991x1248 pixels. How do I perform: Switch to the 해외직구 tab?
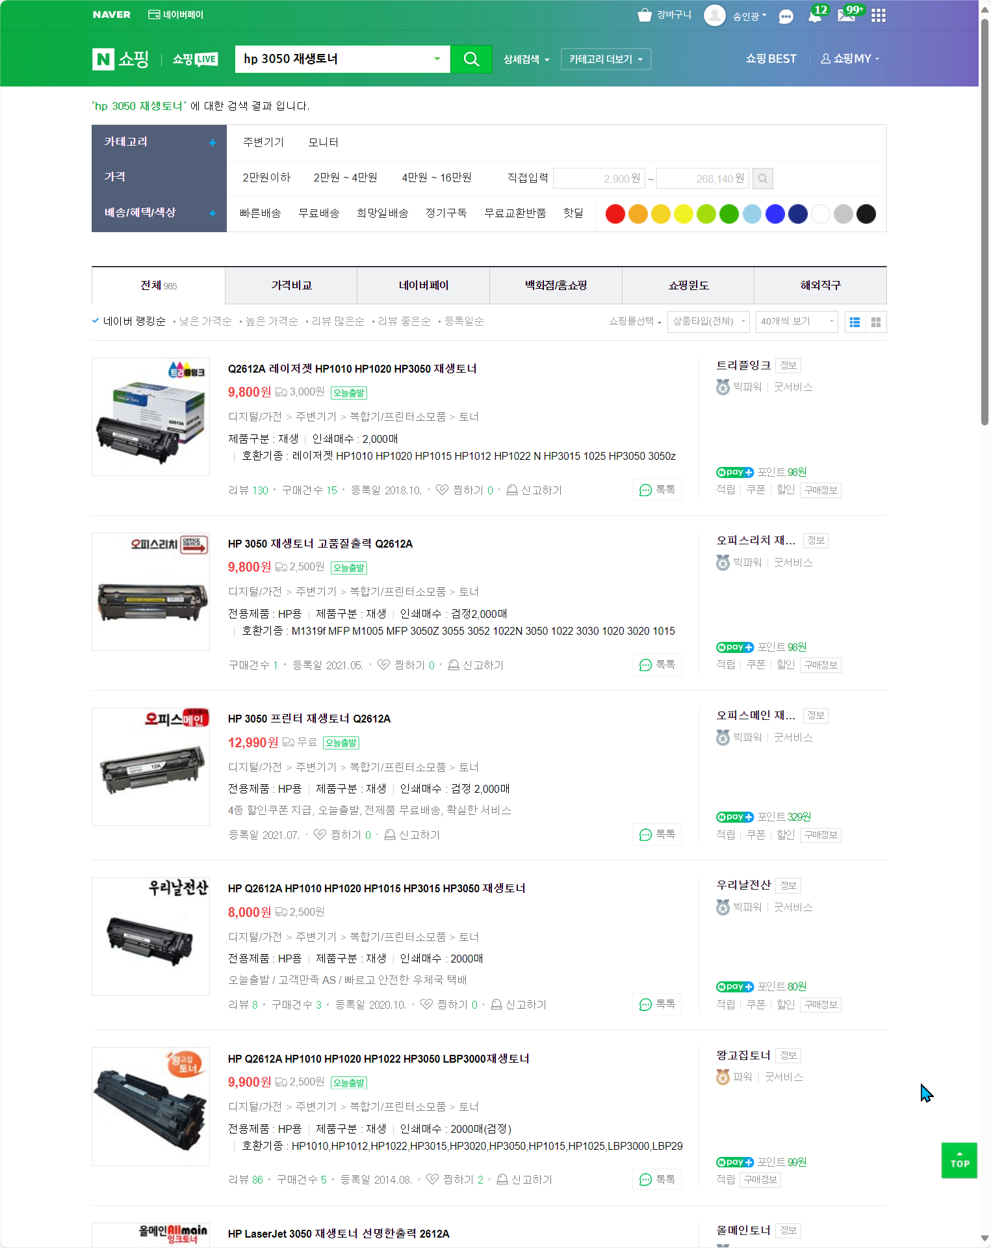click(x=821, y=285)
